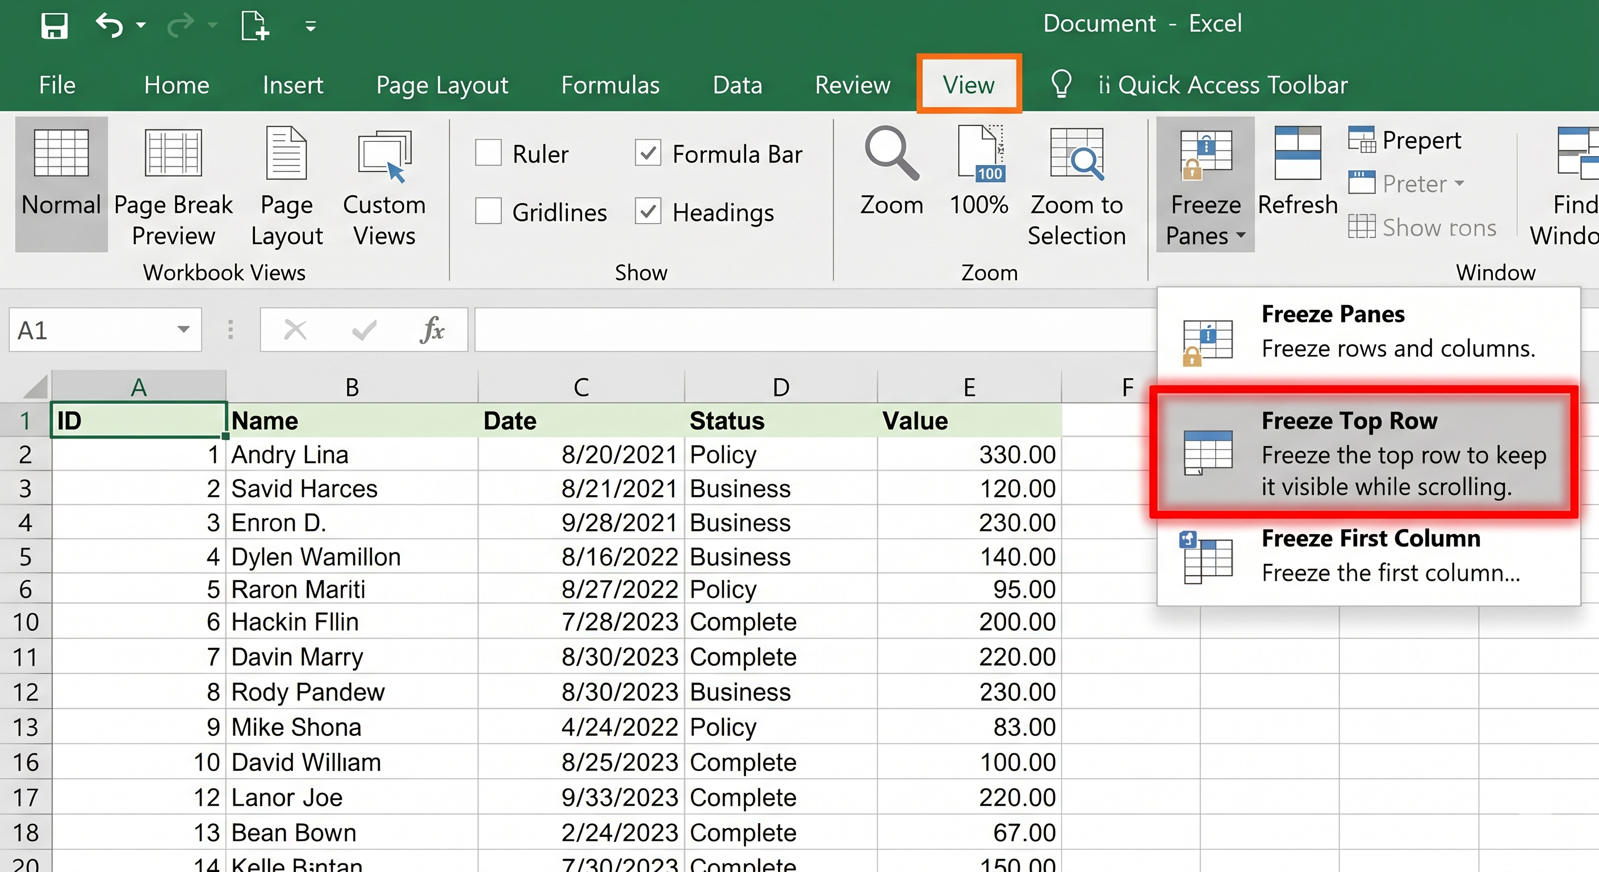Select the View tab

pos(969,85)
